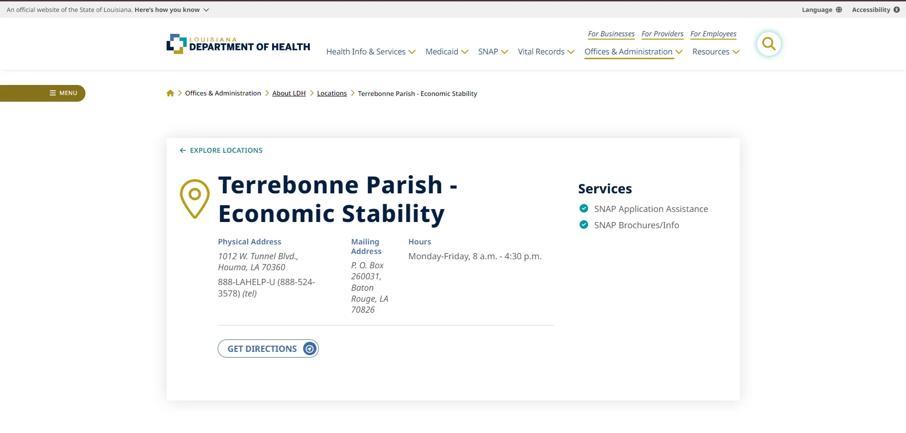Click the Terrebonne Parish breadcrumb text
The image size is (906, 433).
coord(418,94)
